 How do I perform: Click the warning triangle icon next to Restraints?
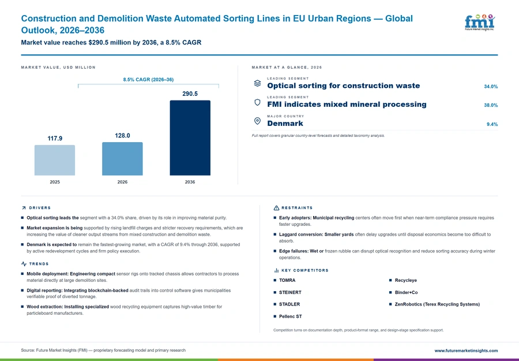coord(276,208)
